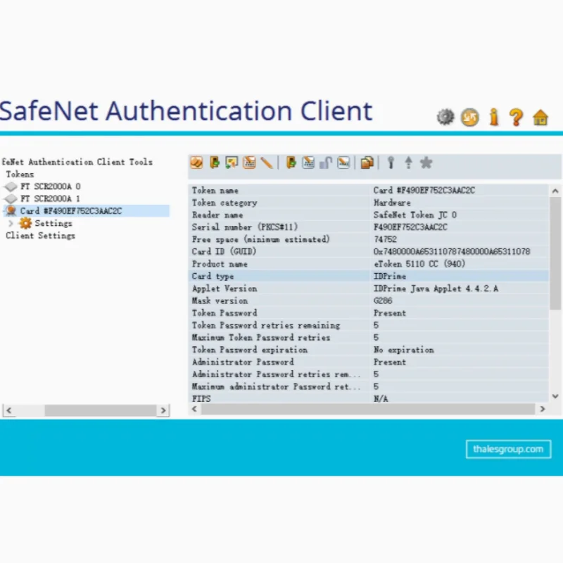This screenshot has height=563, width=563.
Task: Click the details pane horizontal scroll-right arrow
Action: pyautogui.click(x=543, y=409)
